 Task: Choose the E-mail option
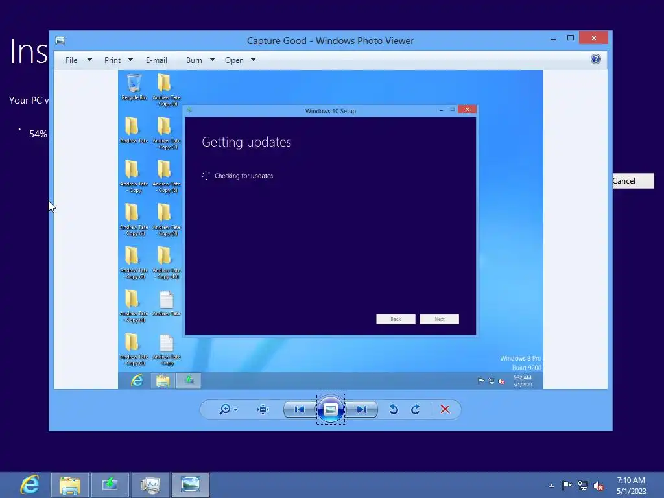pyautogui.click(x=156, y=60)
